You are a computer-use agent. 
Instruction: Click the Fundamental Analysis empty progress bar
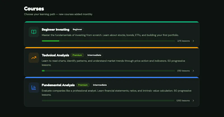(x=108, y=100)
